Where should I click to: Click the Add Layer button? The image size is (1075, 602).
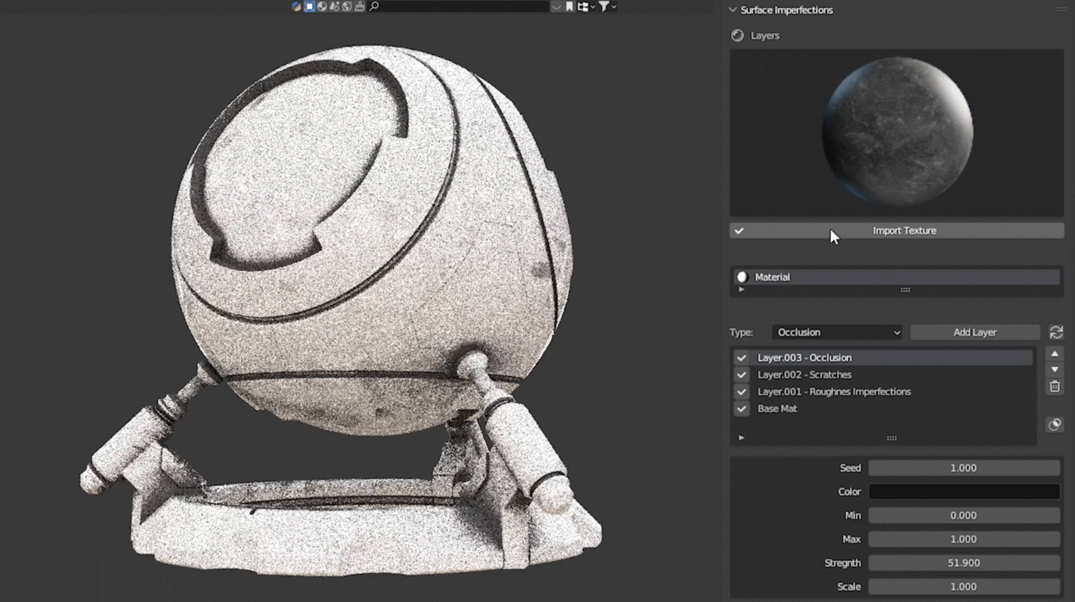[x=975, y=332]
